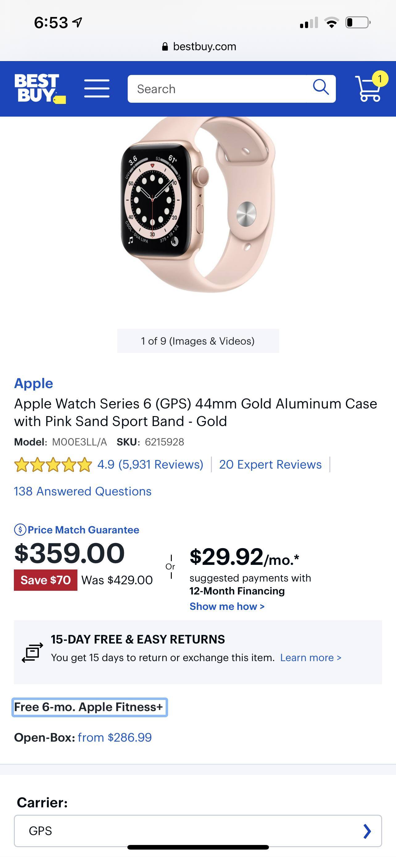Click the Carrier chevron arrow
The image size is (396, 857).
pyautogui.click(x=367, y=831)
